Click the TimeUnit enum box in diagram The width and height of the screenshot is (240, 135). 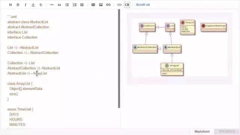[187, 27]
